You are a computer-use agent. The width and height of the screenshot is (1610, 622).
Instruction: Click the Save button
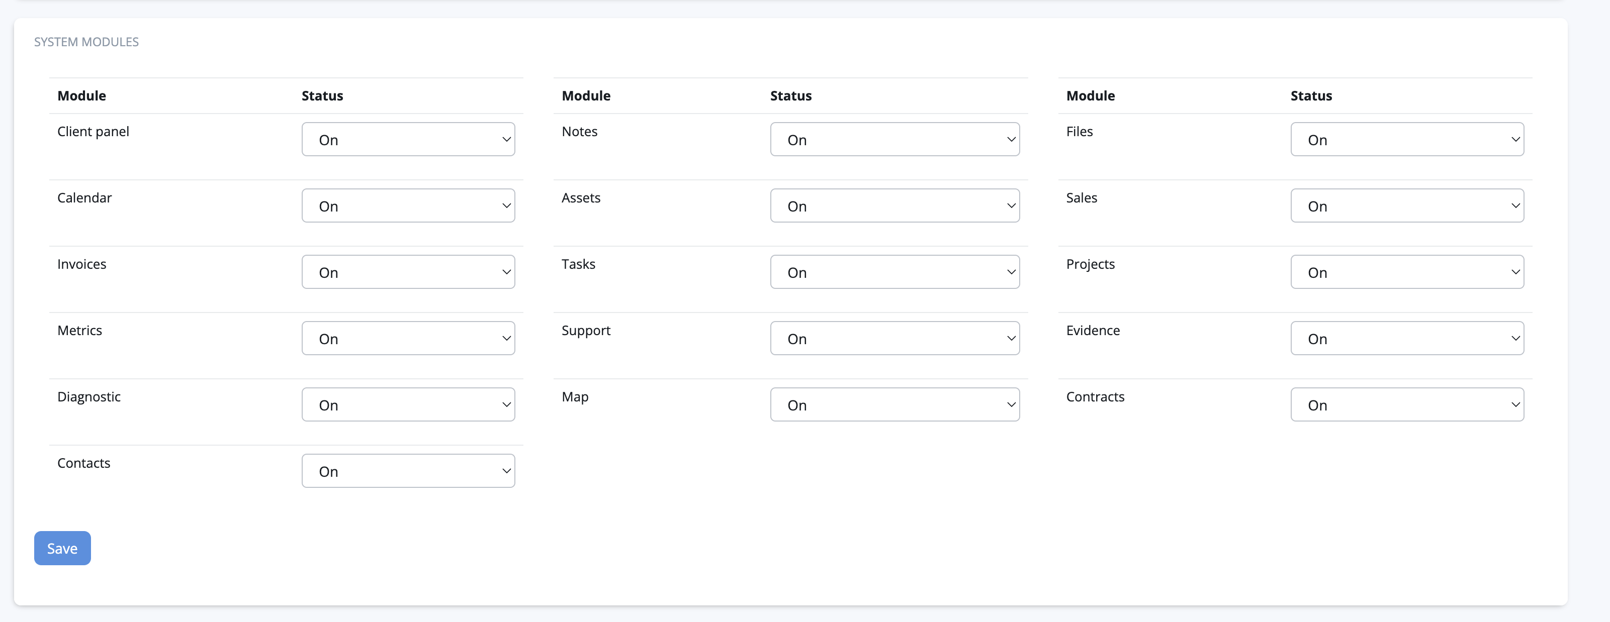(x=62, y=548)
